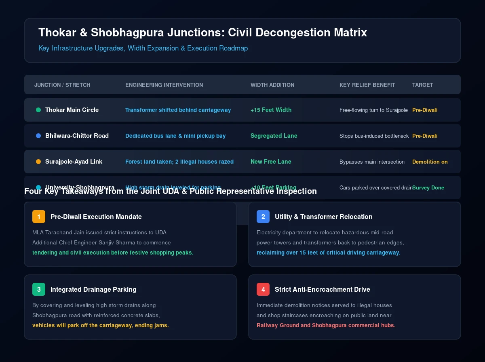This screenshot has height=362, width=485.
Task: Open the Pre-Diwali Execution Mandate card title
Action: [96, 217]
